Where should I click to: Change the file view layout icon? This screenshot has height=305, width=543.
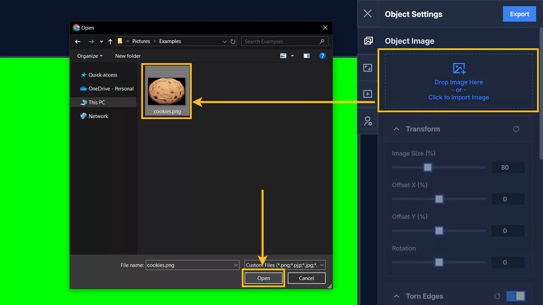click(x=283, y=56)
